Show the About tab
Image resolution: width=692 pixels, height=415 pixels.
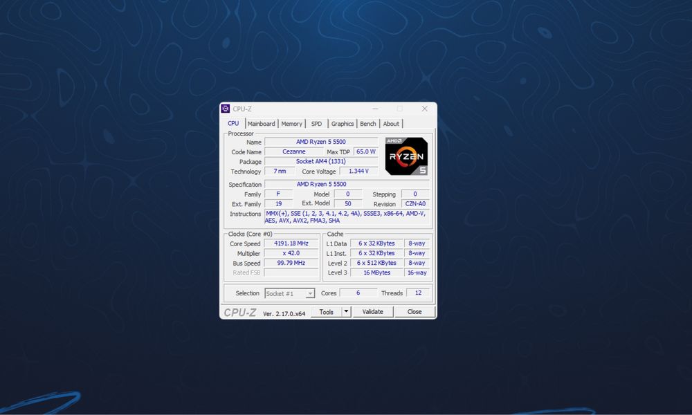pos(391,124)
